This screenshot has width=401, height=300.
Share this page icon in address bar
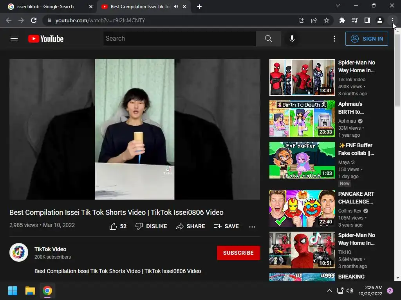point(314,20)
